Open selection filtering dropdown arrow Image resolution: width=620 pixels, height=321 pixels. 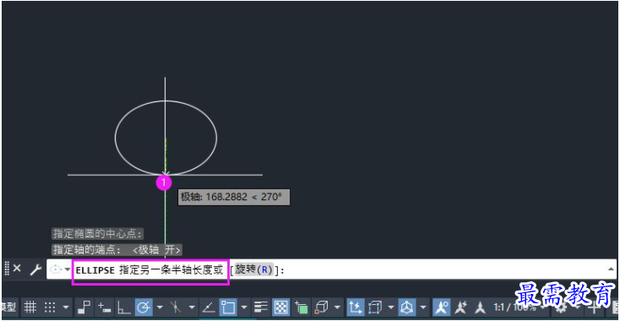click(x=391, y=307)
